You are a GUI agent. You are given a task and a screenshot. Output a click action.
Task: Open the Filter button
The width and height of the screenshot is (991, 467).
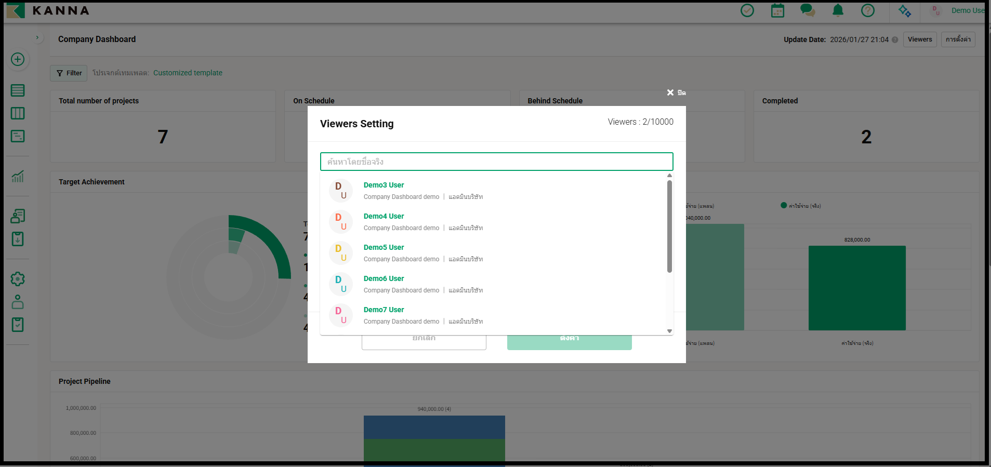pyautogui.click(x=69, y=73)
